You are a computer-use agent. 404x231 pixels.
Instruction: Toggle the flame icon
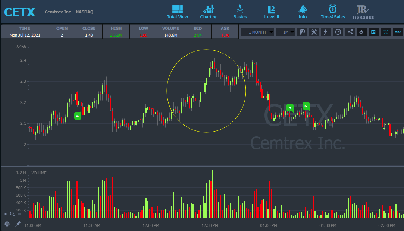pos(361,32)
